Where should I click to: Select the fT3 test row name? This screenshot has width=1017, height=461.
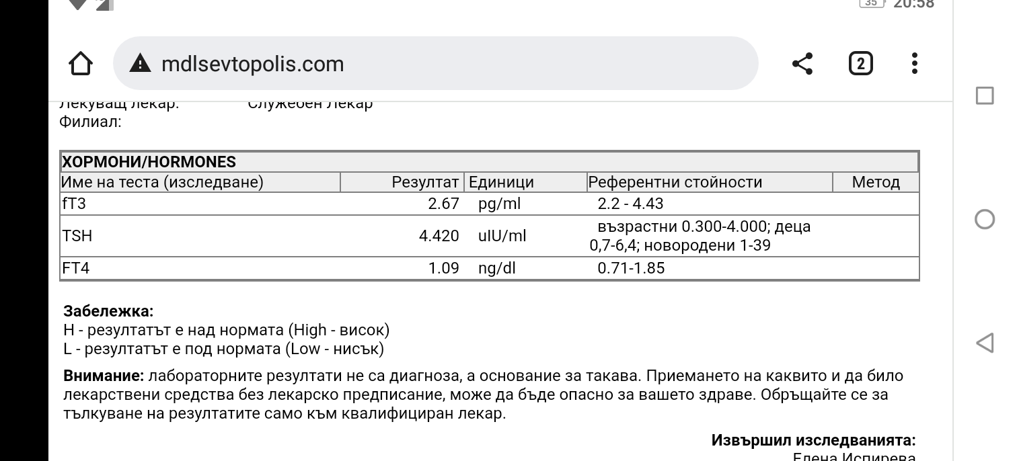point(74,204)
